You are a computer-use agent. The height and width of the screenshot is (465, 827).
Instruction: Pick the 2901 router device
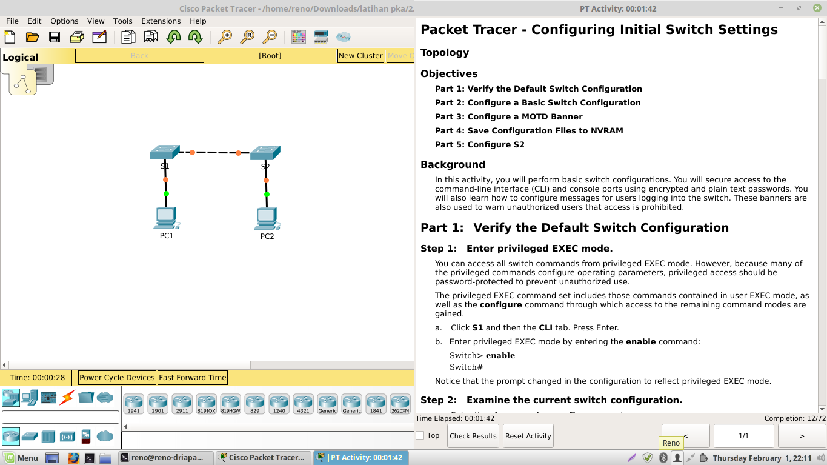coord(158,404)
